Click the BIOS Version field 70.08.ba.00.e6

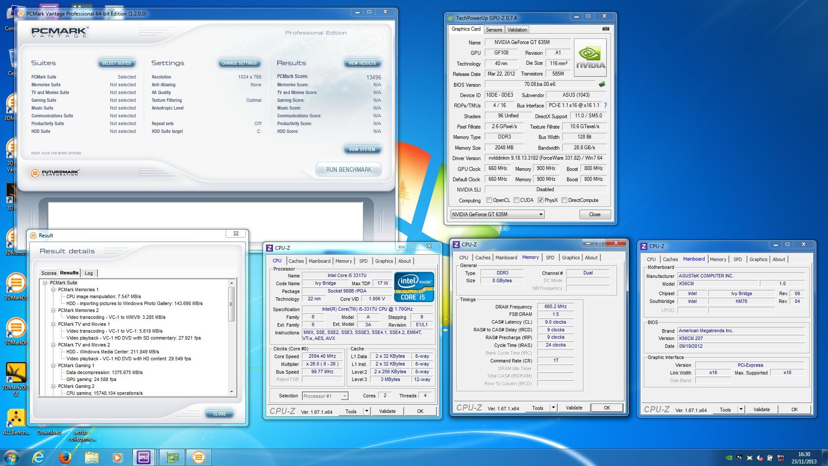(540, 85)
